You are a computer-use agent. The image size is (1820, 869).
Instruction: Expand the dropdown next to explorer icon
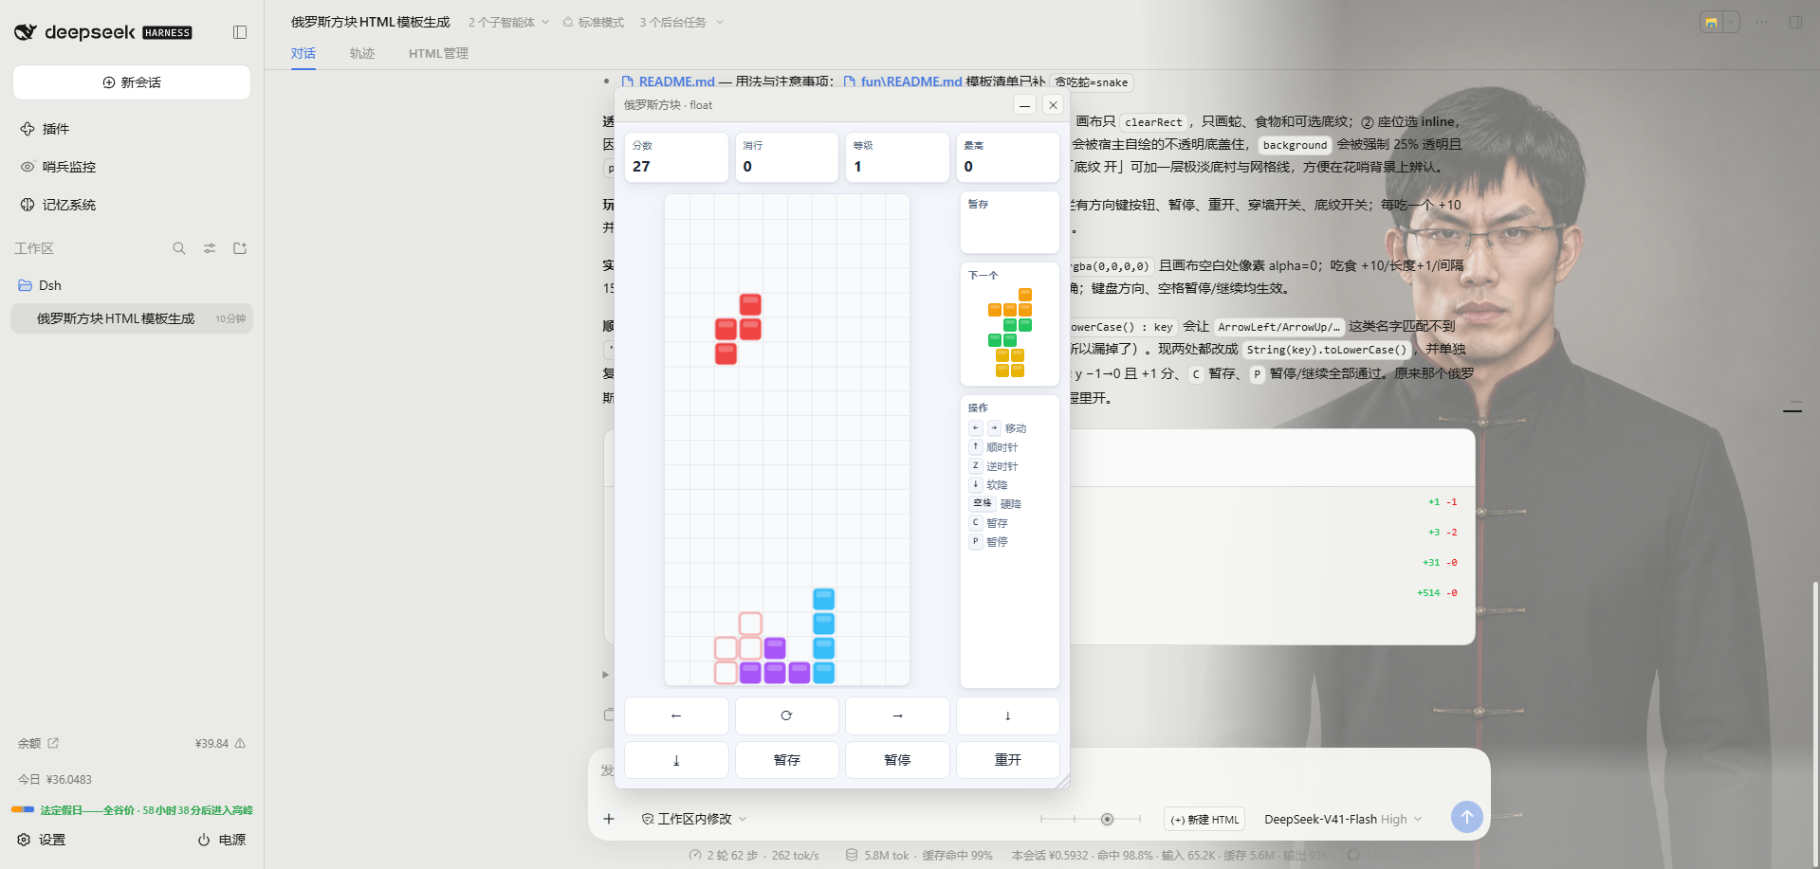click(1732, 22)
